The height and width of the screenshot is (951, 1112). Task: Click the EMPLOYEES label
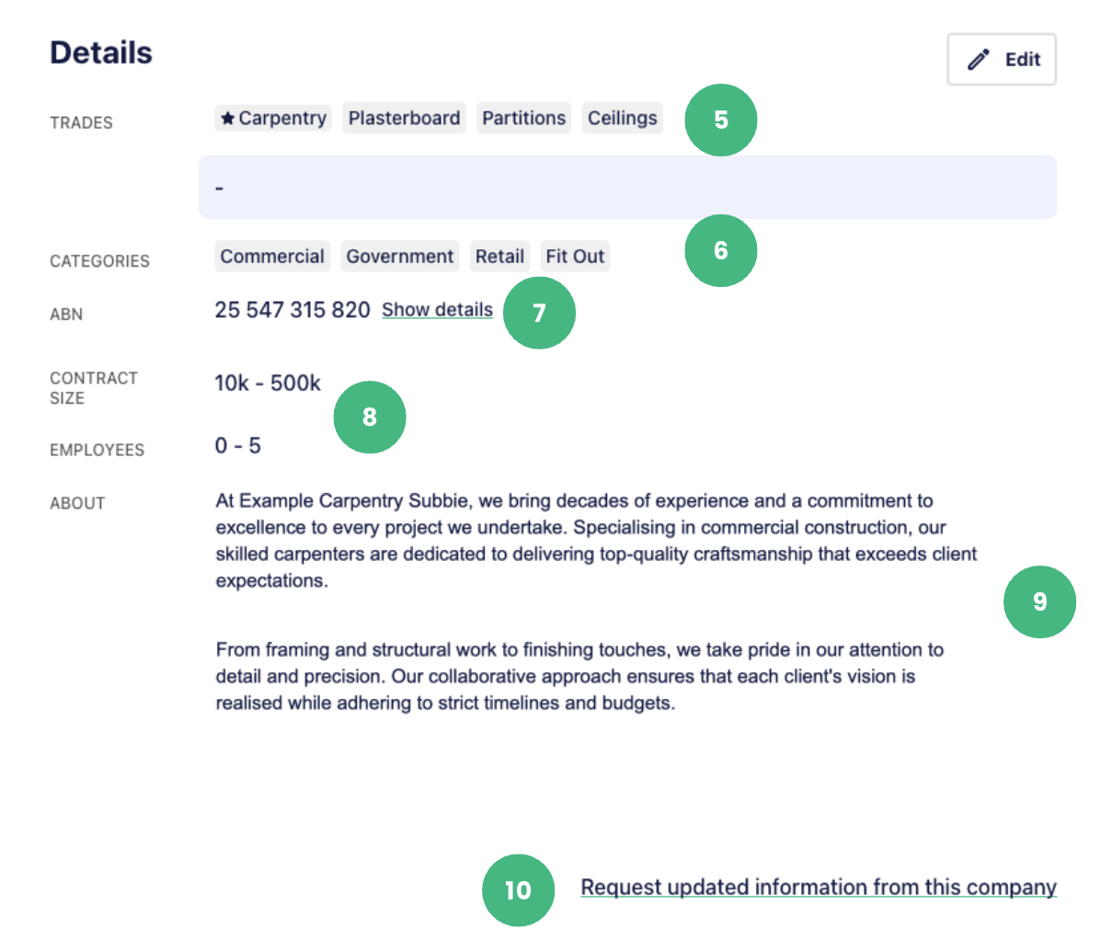coord(97,450)
